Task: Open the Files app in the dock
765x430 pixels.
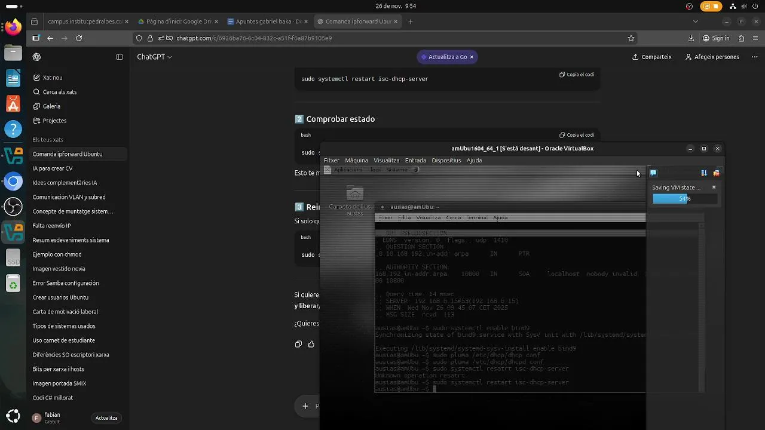Action: pos(13,53)
